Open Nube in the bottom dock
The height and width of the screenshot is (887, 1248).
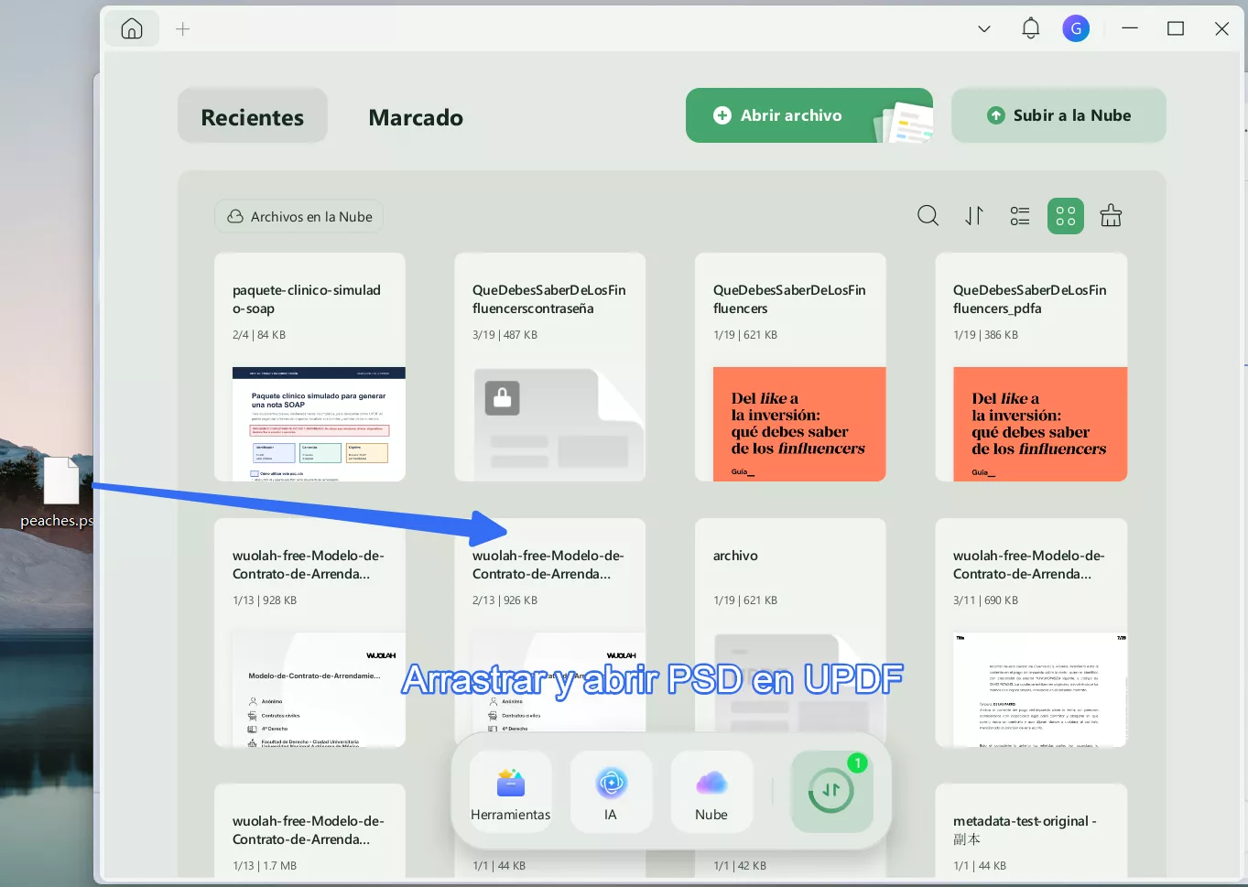coord(711,792)
